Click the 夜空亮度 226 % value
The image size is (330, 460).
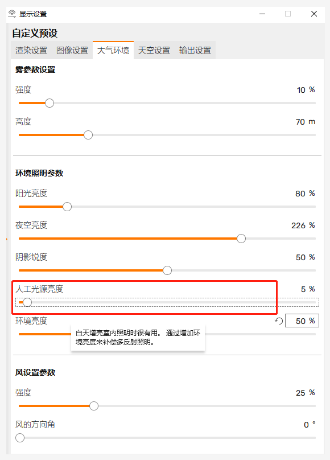point(303,225)
